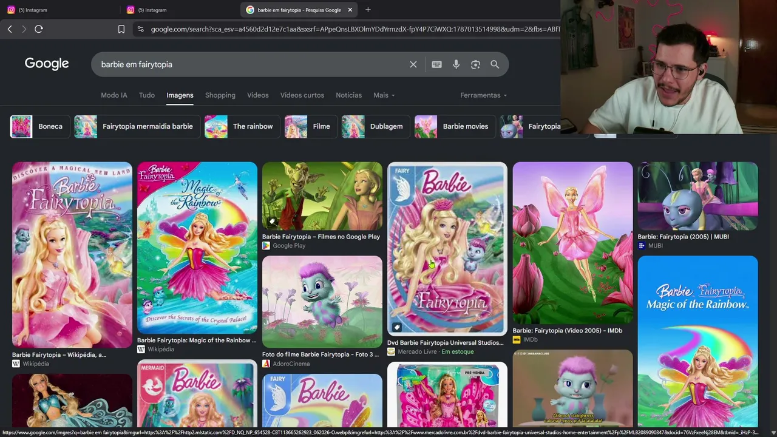Click the Google Play source icon

266,246
